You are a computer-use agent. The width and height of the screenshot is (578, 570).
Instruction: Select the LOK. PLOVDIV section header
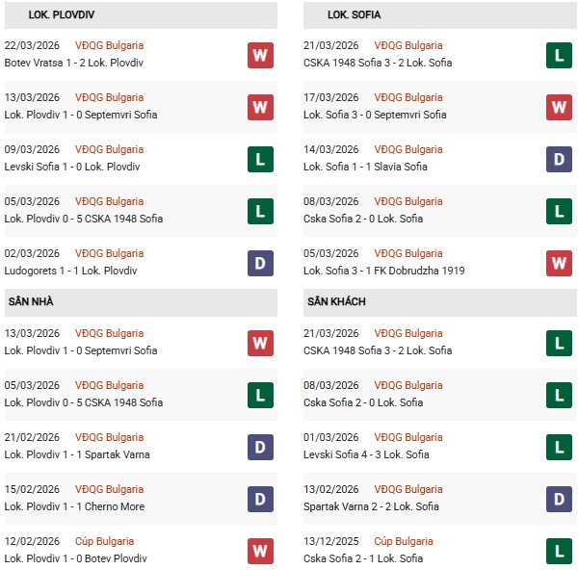pyautogui.click(x=62, y=14)
